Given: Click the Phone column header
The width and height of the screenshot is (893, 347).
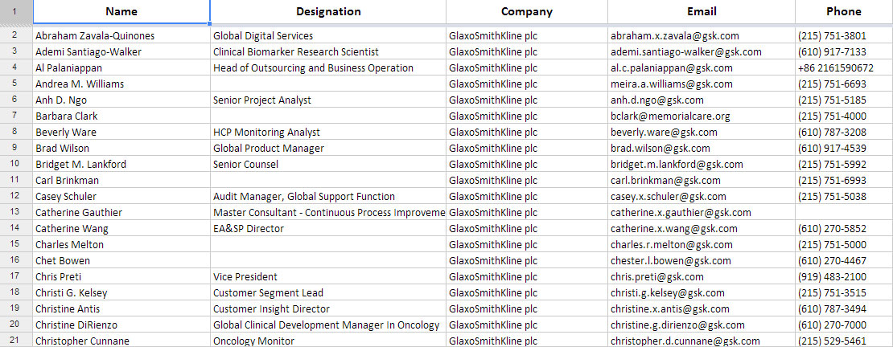Looking at the screenshot, I should click(843, 11).
